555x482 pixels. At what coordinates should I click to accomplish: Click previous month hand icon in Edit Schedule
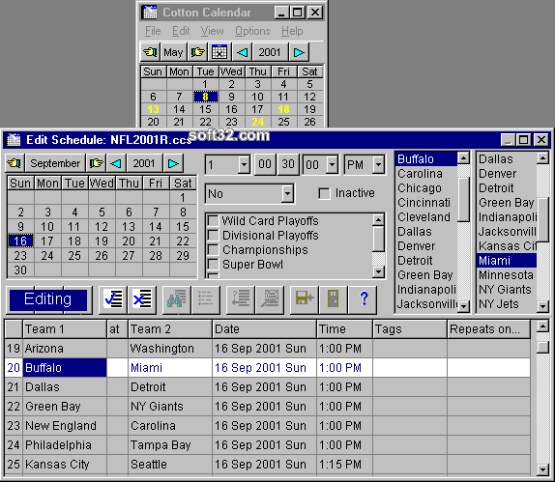tap(15, 163)
